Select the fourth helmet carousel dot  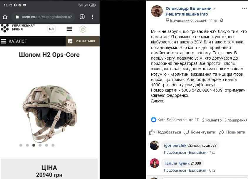point(40,145)
